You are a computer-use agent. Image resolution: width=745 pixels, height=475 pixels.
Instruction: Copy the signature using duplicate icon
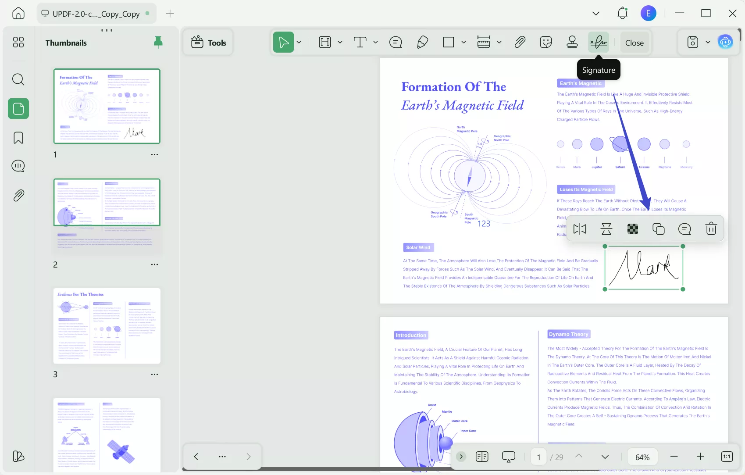pos(658,229)
